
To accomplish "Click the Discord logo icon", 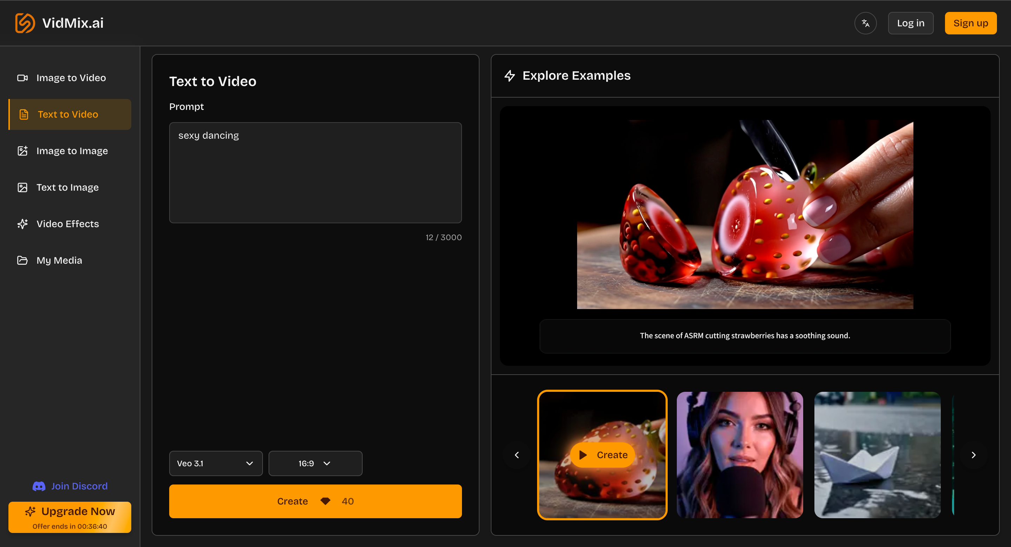I will (x=39, y=486).
